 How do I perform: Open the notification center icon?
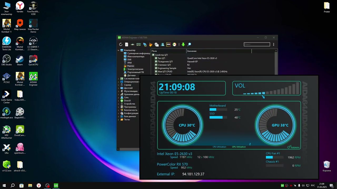pyautogui.click(x=331, y=186)
